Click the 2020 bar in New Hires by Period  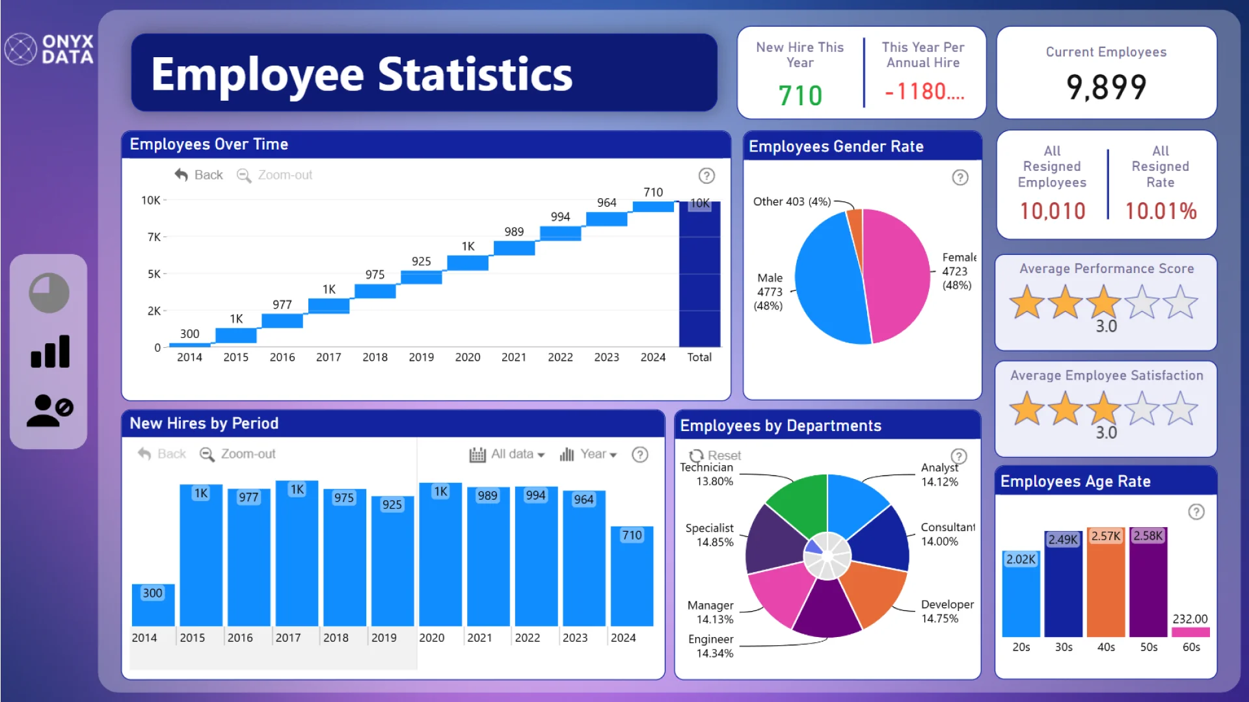(x=440, y=554)
